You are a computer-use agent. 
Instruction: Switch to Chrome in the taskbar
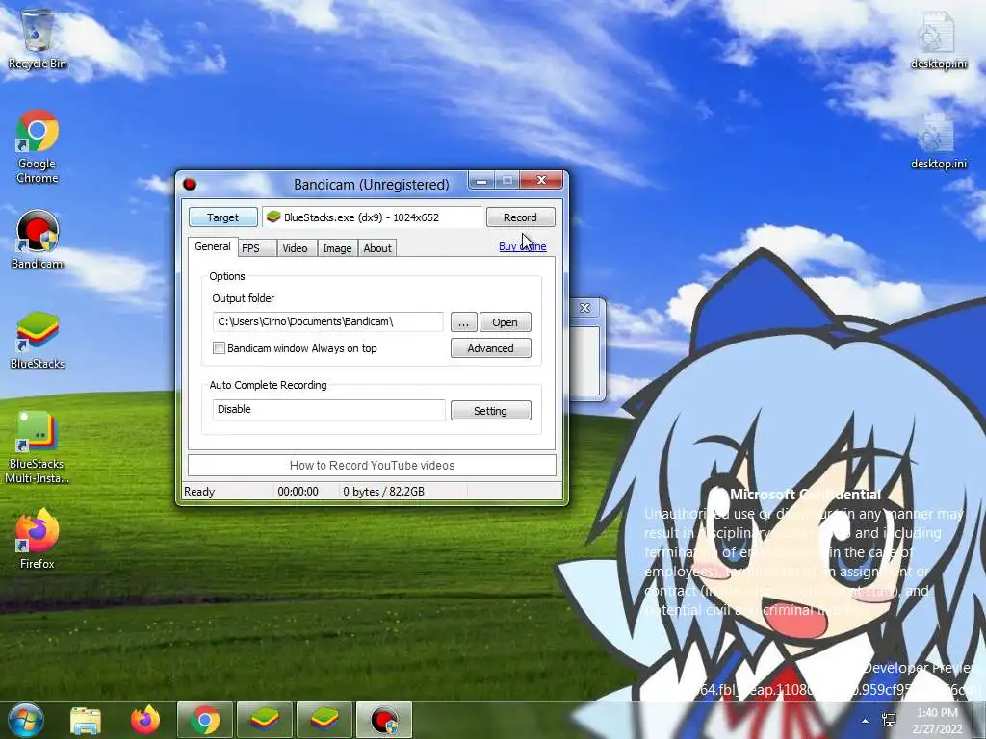click(x=205, y=720)
